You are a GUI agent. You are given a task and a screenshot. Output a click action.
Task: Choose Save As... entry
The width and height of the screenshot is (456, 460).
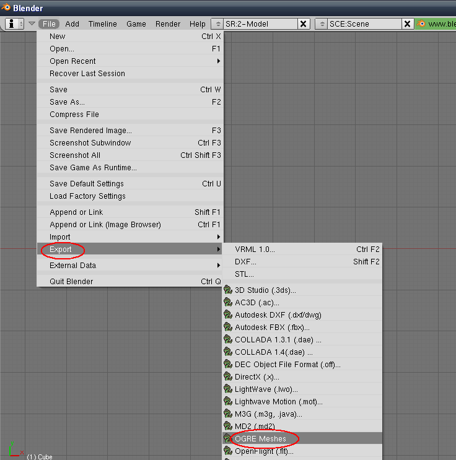tap(130, 102)
